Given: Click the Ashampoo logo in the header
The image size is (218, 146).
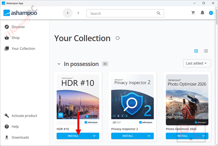Looking at the screenshot, I should pyautogui.click(x=20, y=13).
